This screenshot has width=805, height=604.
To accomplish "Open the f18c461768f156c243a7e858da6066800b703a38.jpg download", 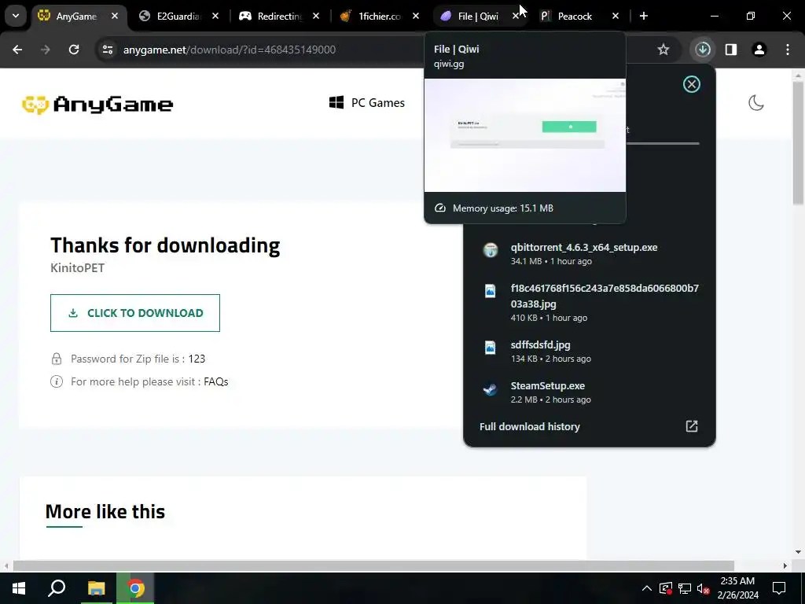I will (x=589, y=303).
